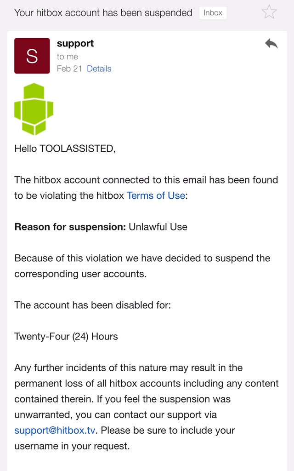Open sender details via the red avatar
Image resolution: width=294 pixels, height=471 pixels.
click(x=32, y=55)
